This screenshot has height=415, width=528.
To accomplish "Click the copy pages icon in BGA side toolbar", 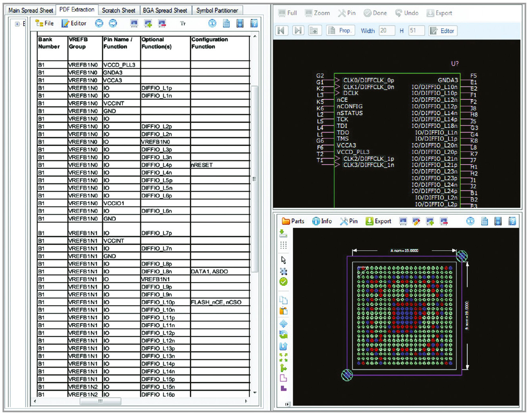I will tap(283, 300).
